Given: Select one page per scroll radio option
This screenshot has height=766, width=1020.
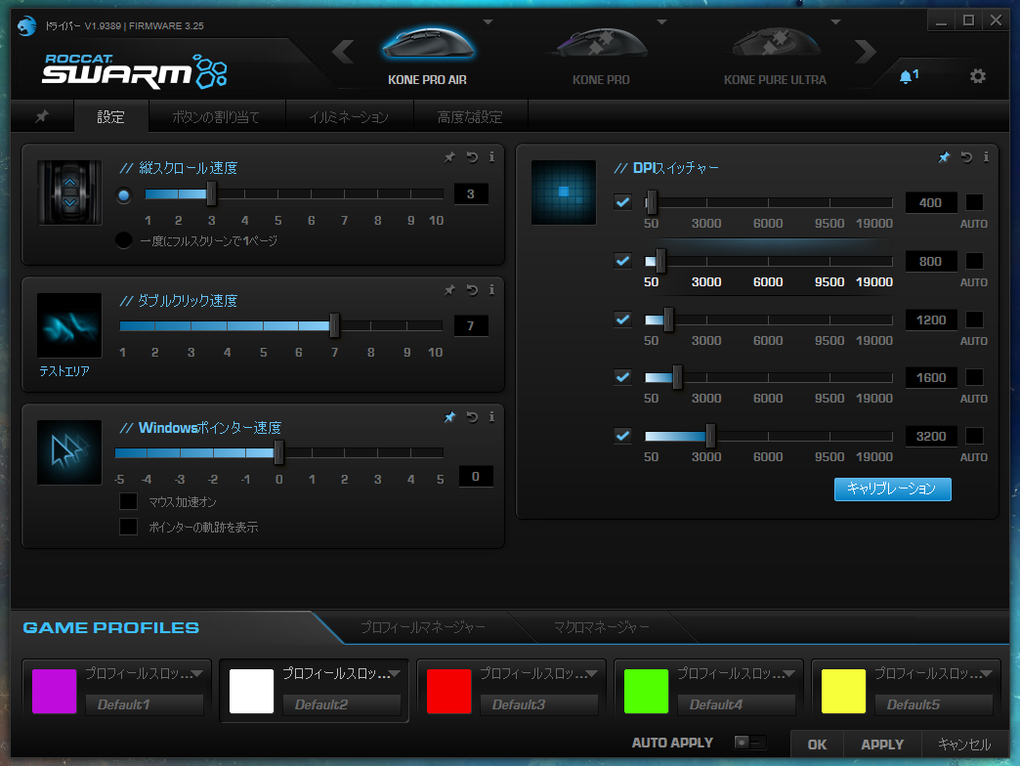Looking at the screenshot, I should [x=124, y=240].
